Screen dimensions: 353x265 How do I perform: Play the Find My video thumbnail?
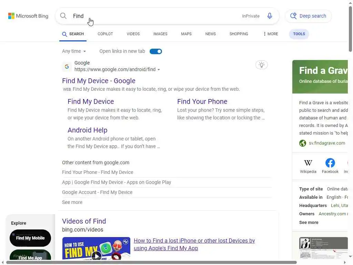point(96,248)
